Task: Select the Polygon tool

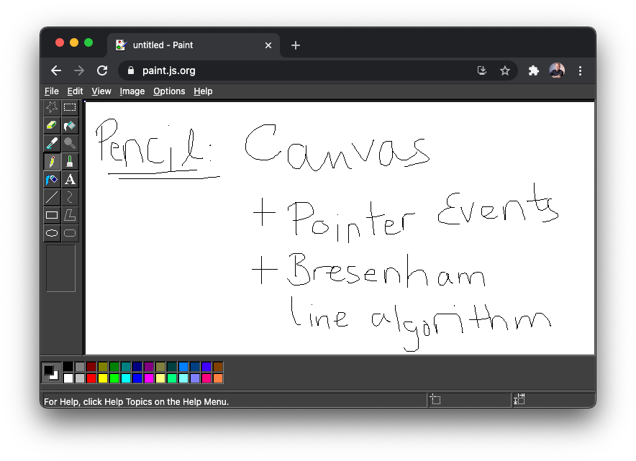Action: click(x=69, y=215)
